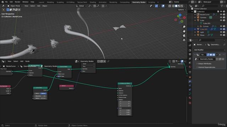
Task: Open the Output properties tab icon
Action: [x=190, y=55]
